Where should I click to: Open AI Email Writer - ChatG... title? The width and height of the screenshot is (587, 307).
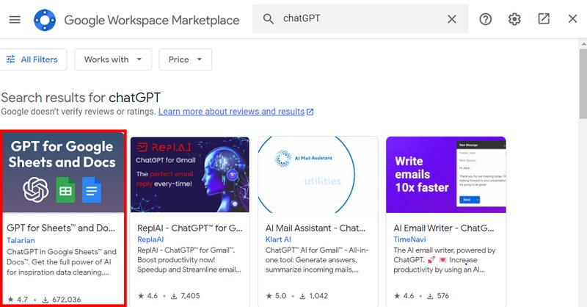444,228
